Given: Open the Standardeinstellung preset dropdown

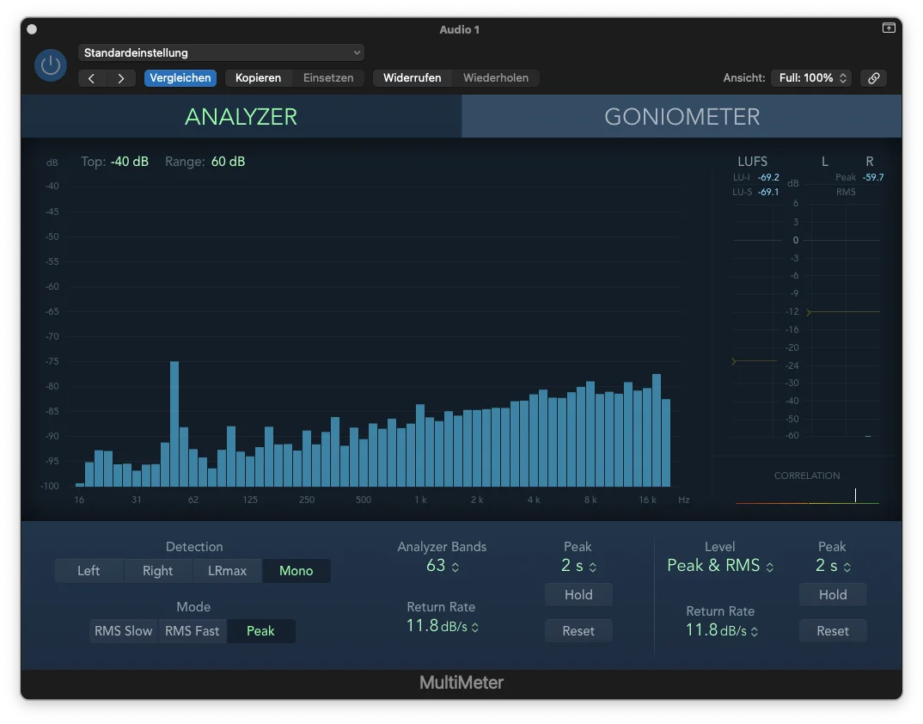Looking at the screenshot, I should pos(222,52).
